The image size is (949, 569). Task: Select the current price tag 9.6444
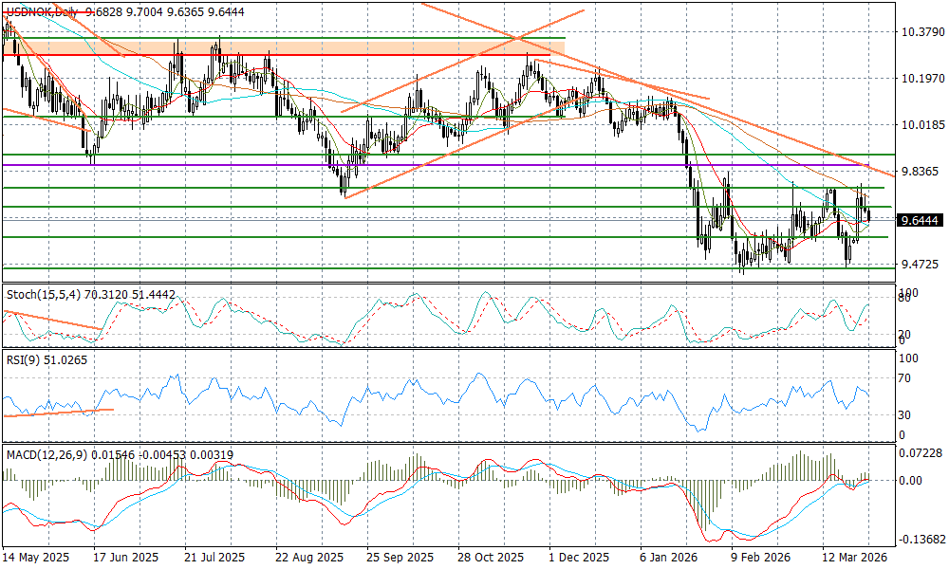coord(920,220)
